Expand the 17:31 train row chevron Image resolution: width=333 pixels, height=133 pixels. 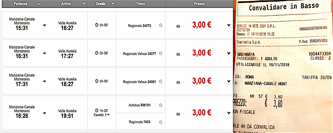229,81
